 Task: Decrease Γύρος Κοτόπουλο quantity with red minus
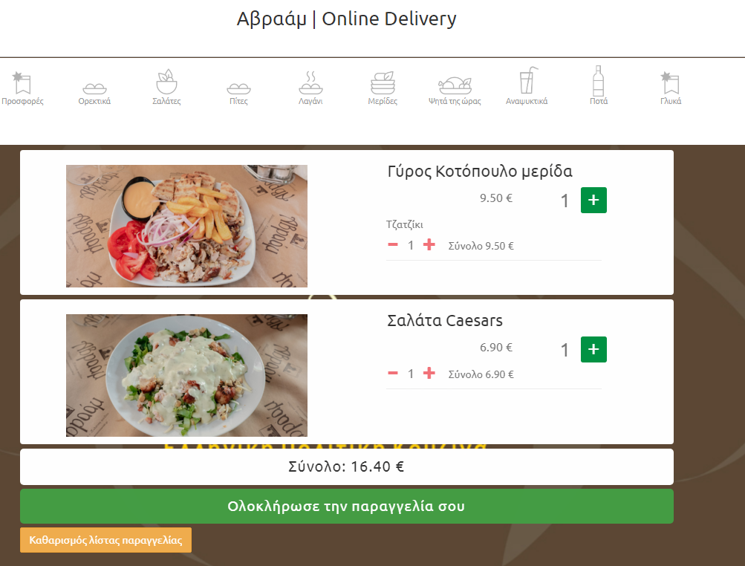point(393,244)
